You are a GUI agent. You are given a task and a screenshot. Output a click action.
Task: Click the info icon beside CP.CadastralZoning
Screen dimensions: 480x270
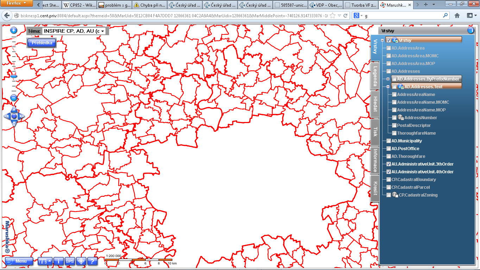[395, 195]
